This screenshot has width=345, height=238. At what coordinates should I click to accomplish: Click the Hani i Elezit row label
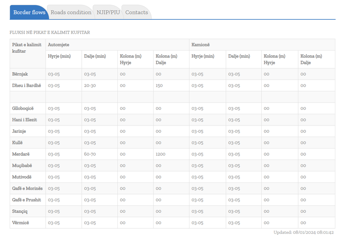(x=24, y=120)
